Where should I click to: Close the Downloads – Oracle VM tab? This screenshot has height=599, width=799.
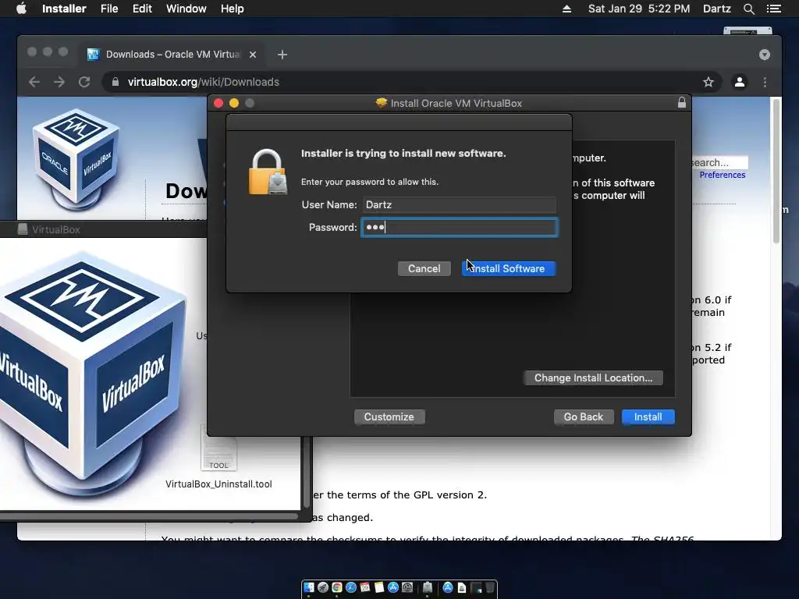(253, 55)
